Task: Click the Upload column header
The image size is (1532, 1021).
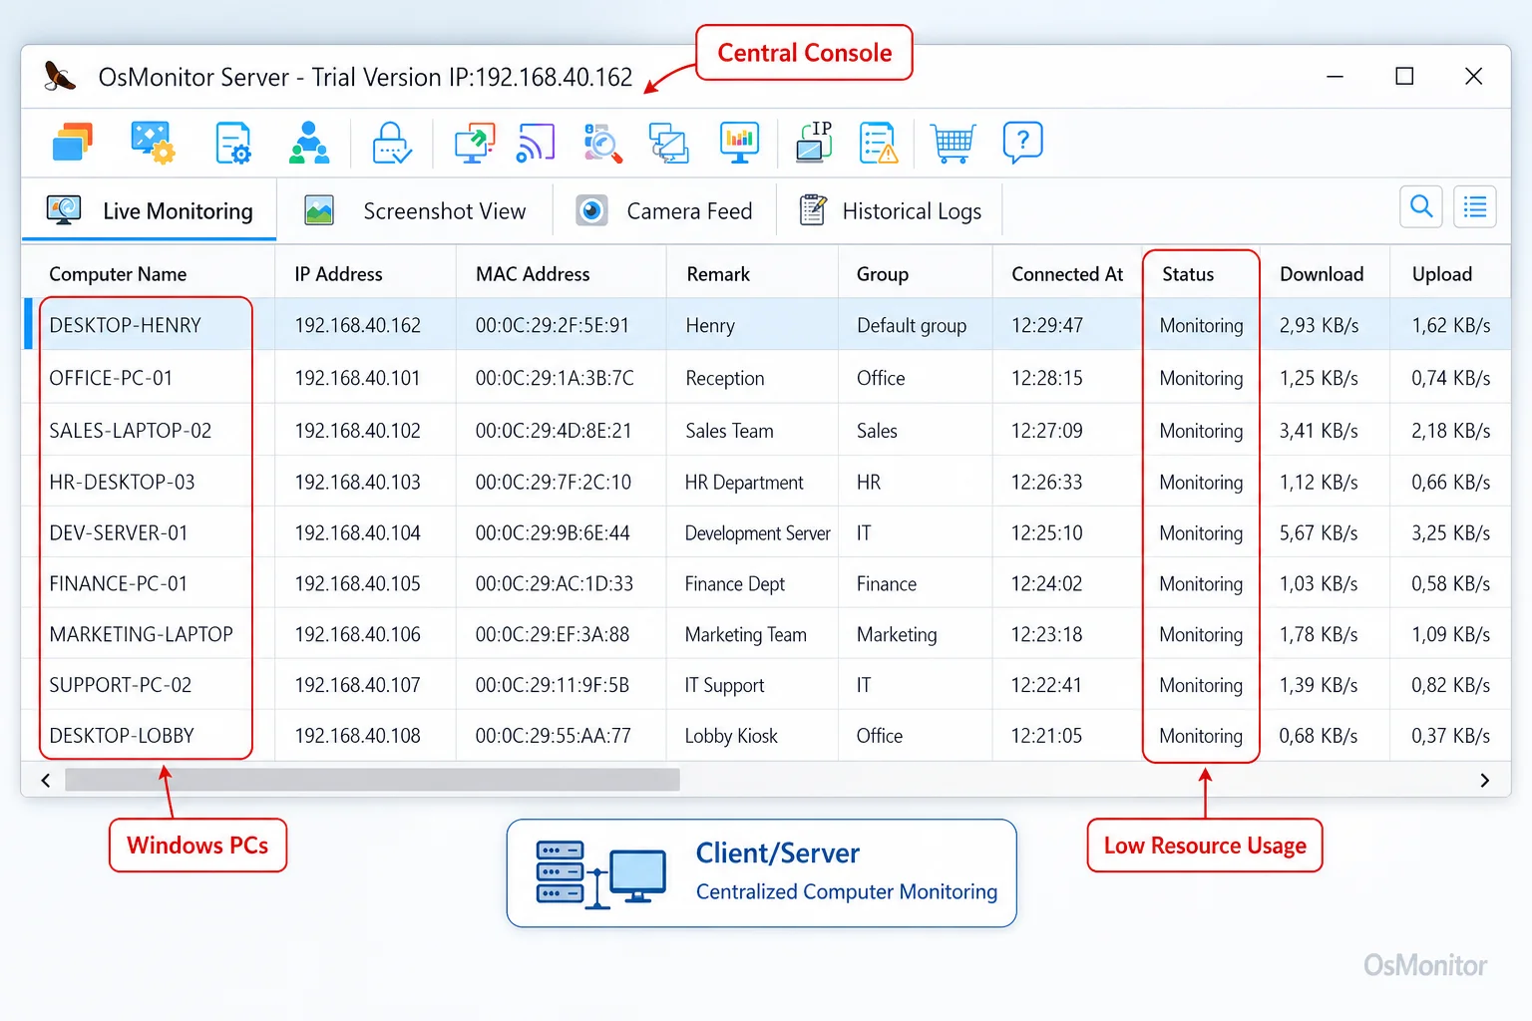Action: point(1442,274)
